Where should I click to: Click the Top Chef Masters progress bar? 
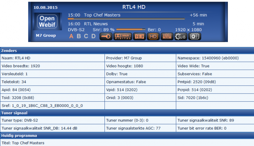tap(126, 19)
